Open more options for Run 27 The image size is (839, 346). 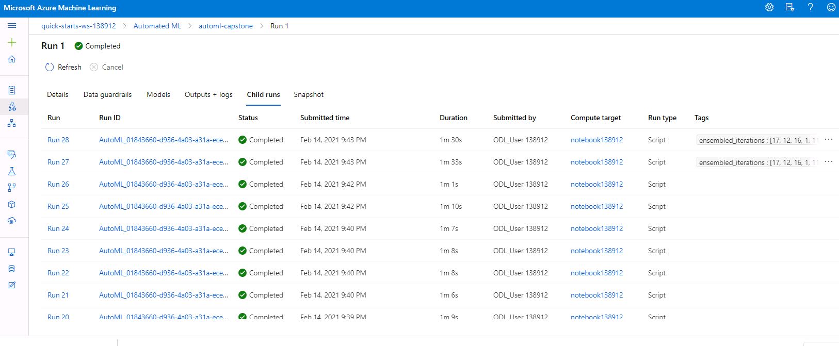tap(829, 162)
